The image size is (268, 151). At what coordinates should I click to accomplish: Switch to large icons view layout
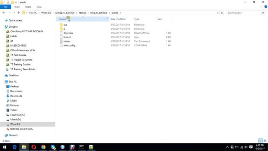pos(265,141)
